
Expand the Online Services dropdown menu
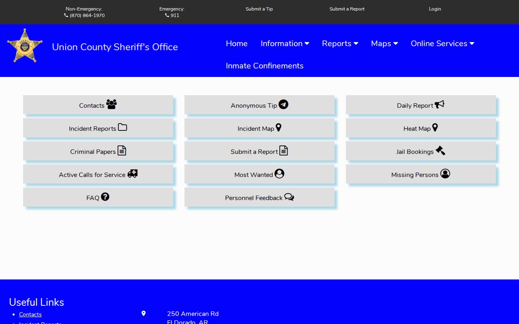click(442, 43)
